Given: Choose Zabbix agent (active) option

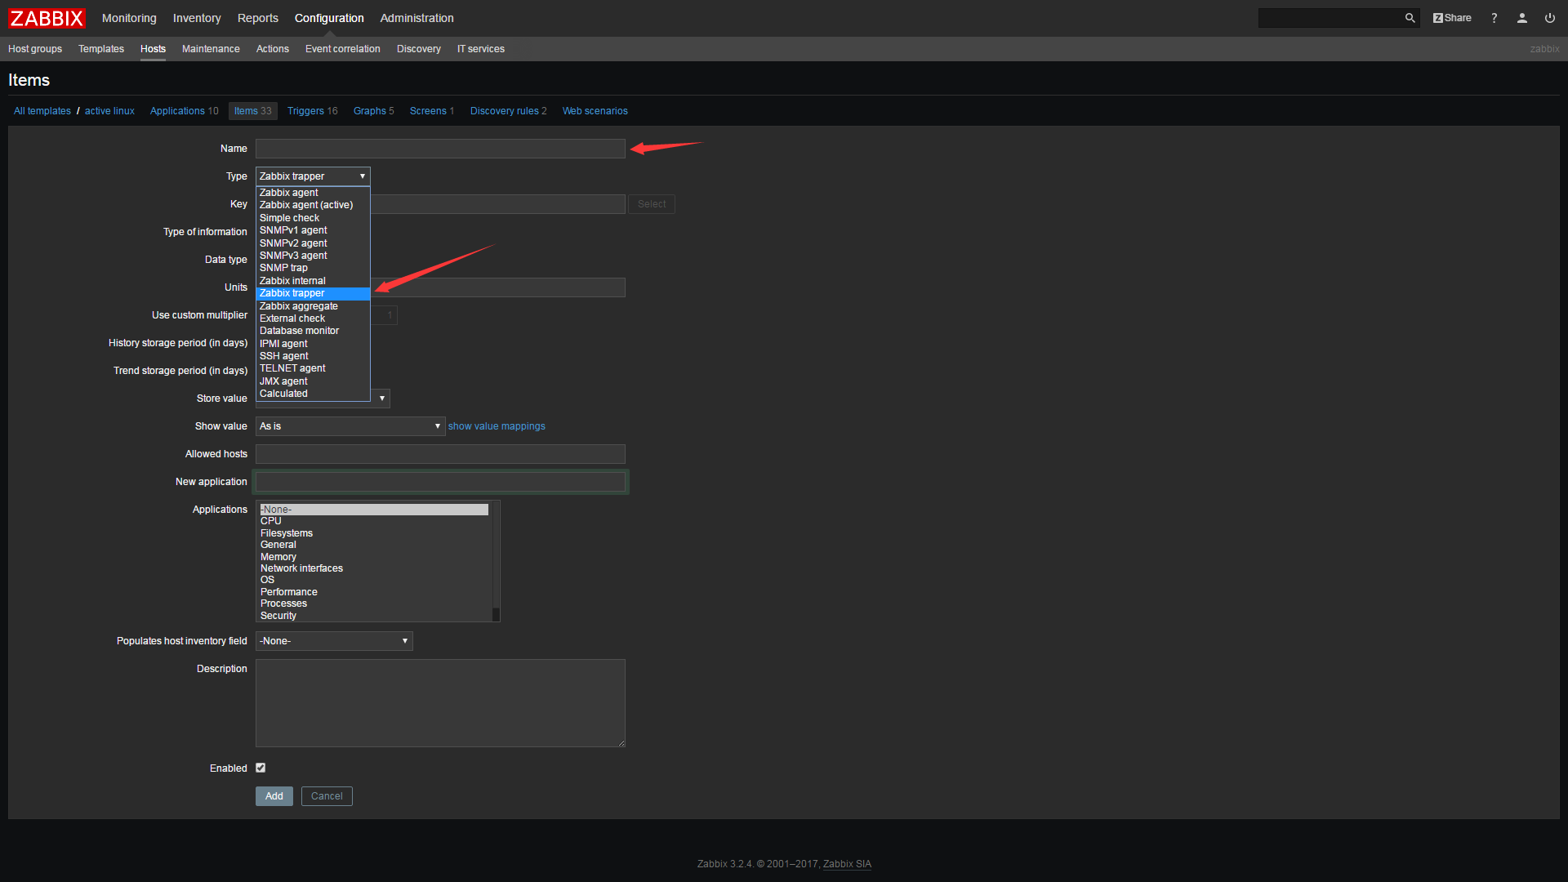Looking at the screenshot, I should tap(313, 205).
